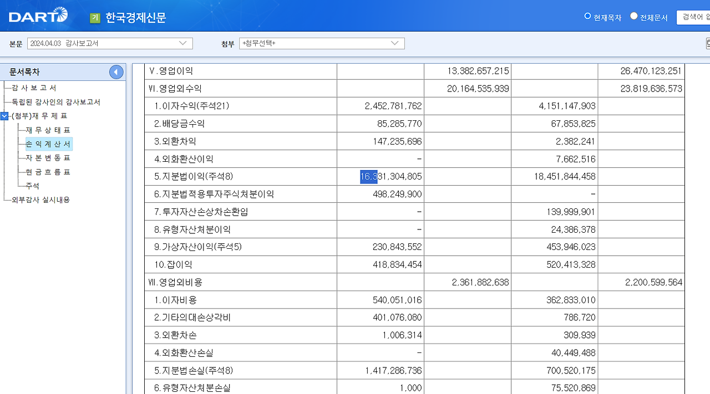710x394 pixels.
Task: Open the 본문 document dropdown
Action: (110, 43)
